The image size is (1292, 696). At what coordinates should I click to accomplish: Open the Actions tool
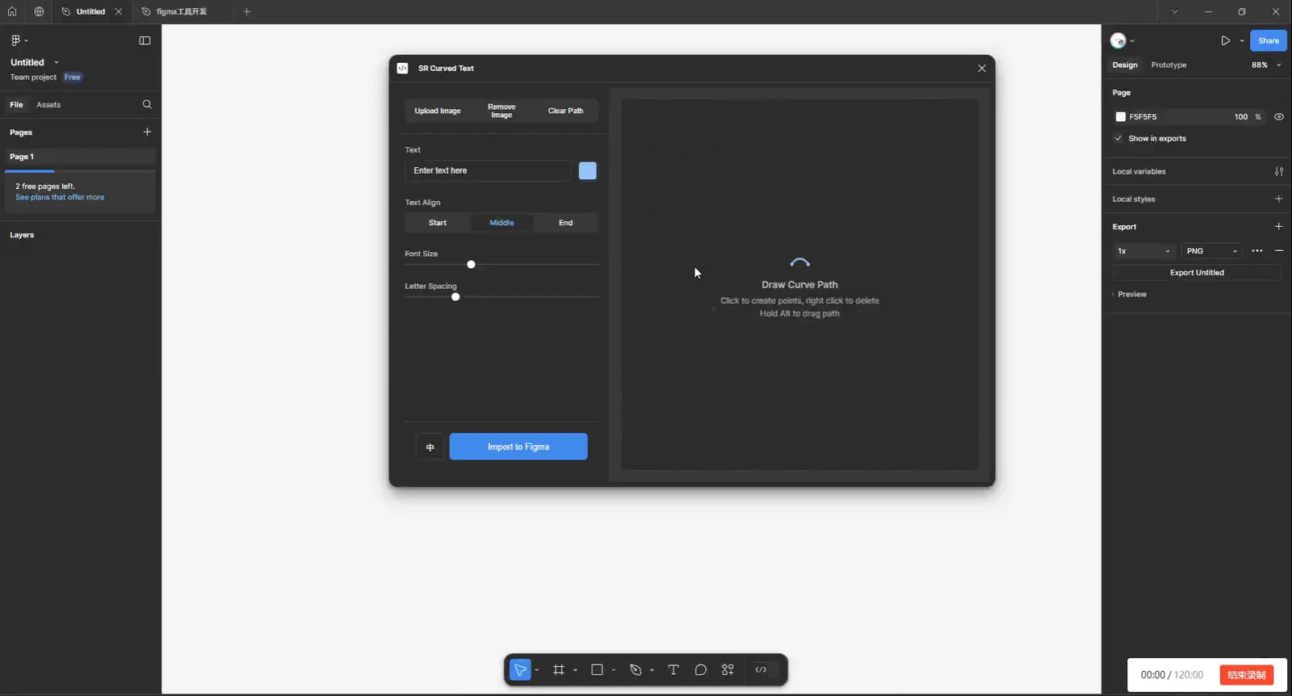pos(728,669)
